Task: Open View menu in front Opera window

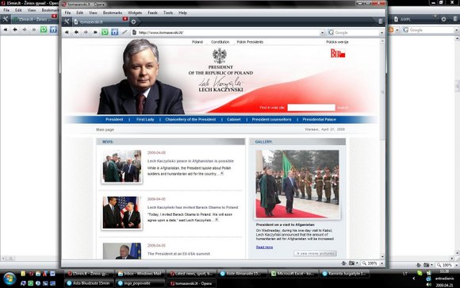Action: (93, 13)
